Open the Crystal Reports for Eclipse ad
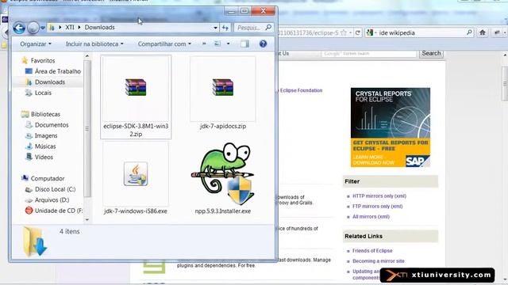This screenshot has height=285, width=508. (x=391, y=127)
